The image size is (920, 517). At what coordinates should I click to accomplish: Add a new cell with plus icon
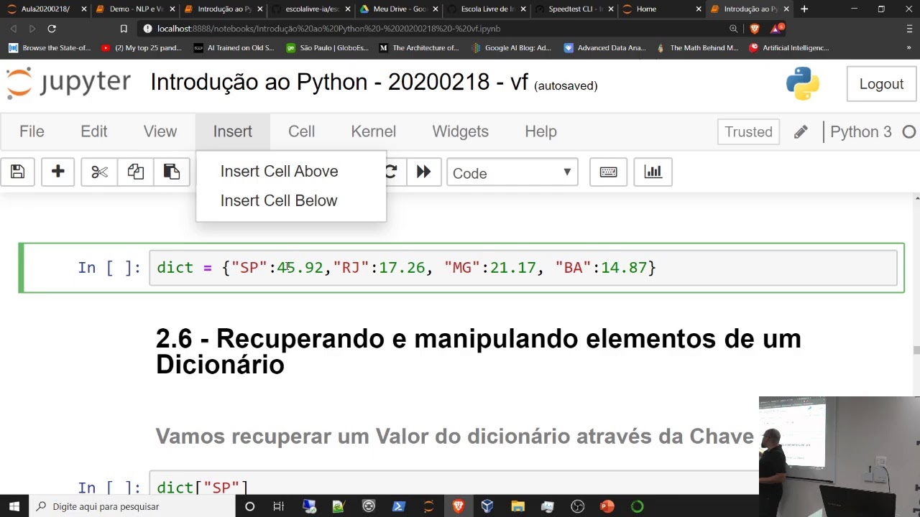57,172
